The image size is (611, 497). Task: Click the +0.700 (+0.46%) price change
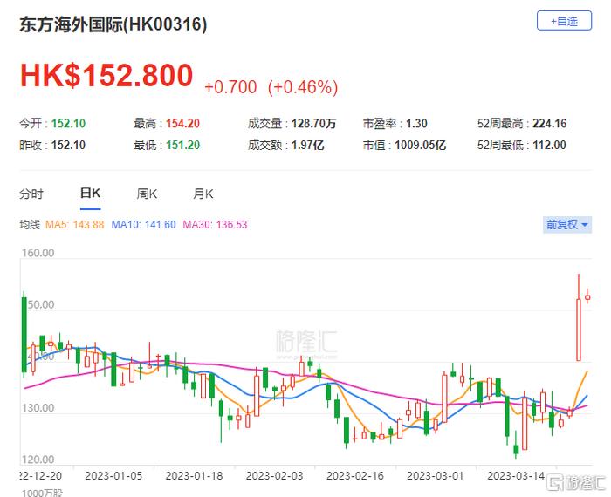(x=271, y=87)
